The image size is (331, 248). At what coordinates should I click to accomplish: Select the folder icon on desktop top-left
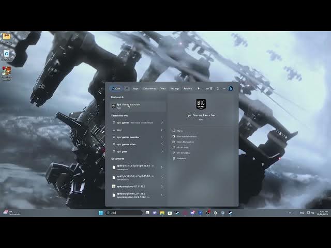[6, 38]
